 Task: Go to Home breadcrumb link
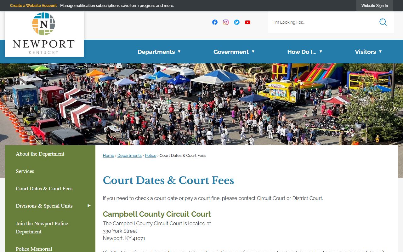[x=108, y=156]
